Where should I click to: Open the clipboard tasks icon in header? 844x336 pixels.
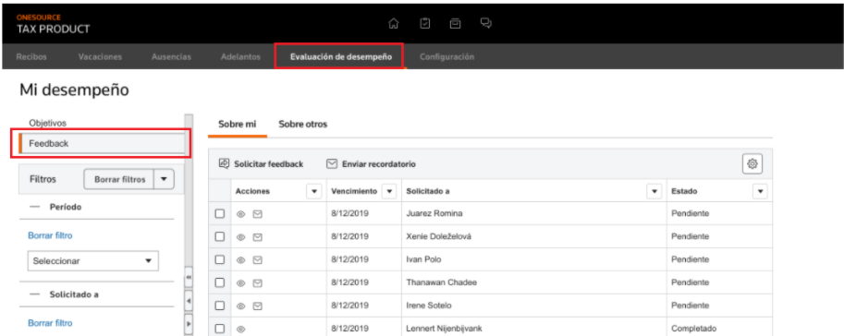[x=424, y=24]
